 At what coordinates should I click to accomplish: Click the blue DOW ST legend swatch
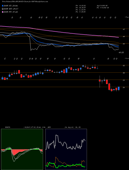click(x=3, y=6)
